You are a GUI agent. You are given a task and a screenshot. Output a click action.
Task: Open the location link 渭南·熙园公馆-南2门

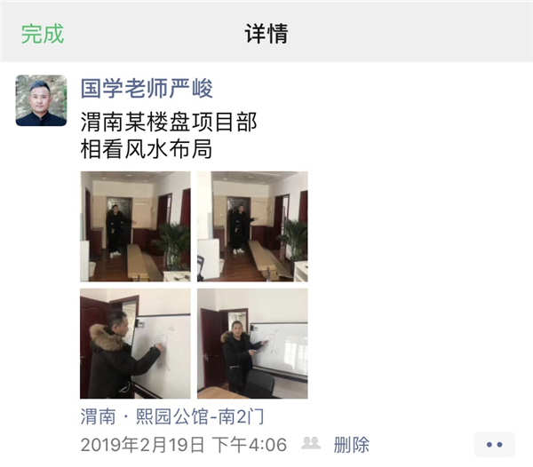pos(172,416)
